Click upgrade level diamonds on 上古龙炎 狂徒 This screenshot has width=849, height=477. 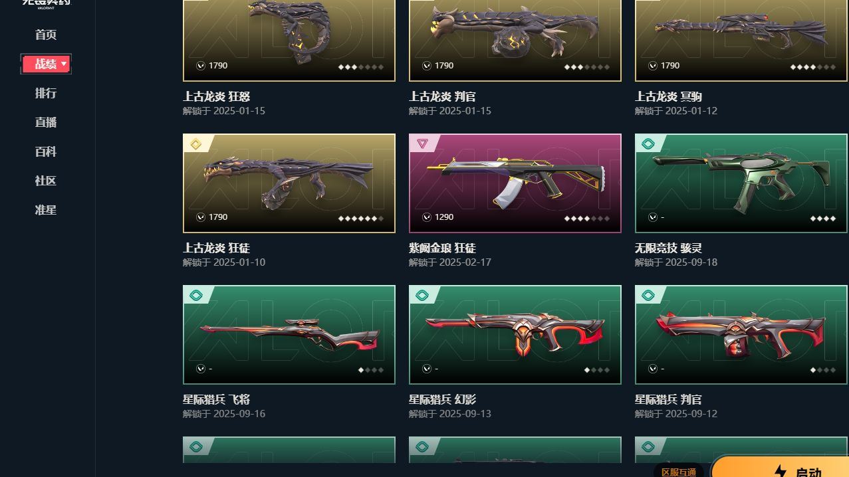(x=360, y=218)
